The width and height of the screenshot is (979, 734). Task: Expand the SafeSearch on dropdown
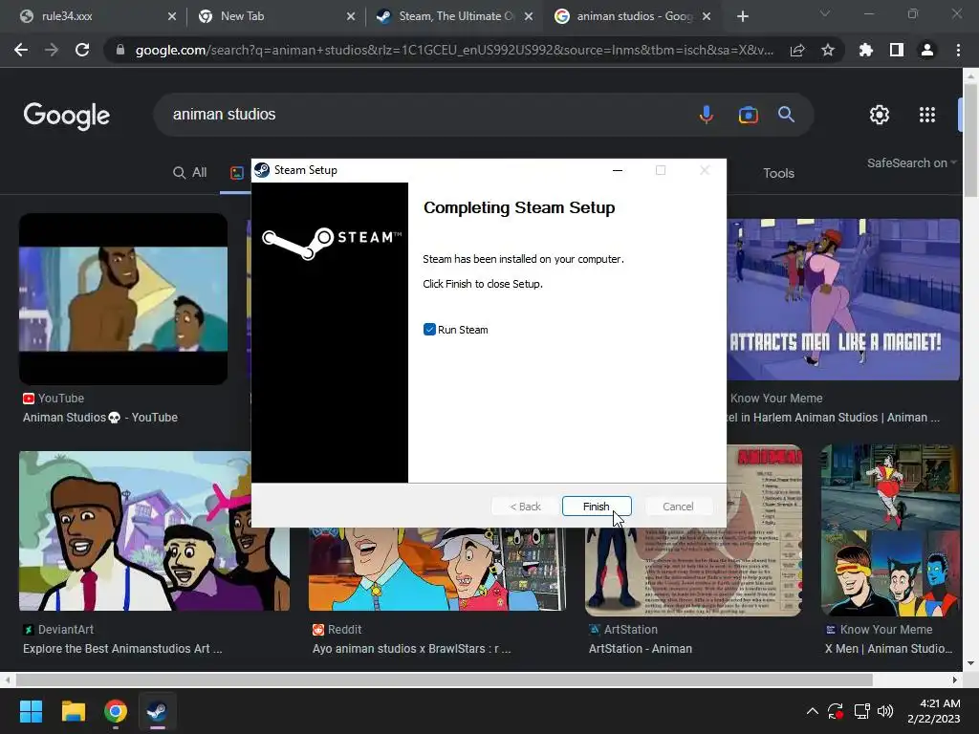click(911, 162)
